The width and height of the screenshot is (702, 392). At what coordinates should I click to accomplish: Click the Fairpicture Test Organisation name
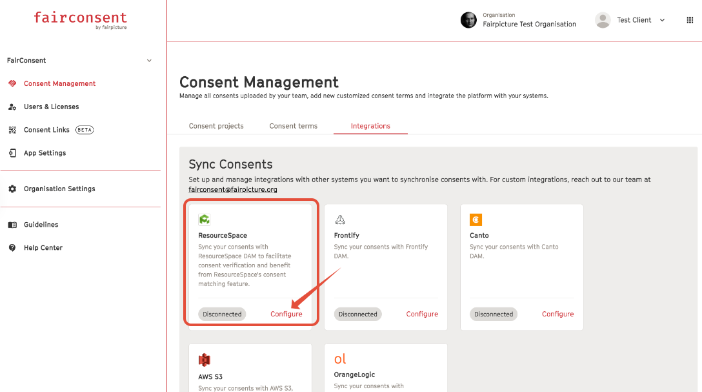coord(529,24)
